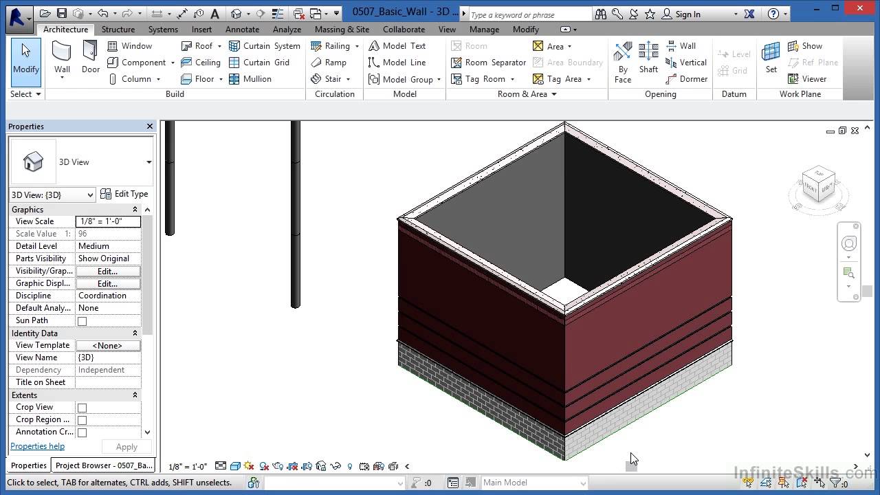Select the Tag Room tool
880x495 pixels.
click(x=478, y=79)
